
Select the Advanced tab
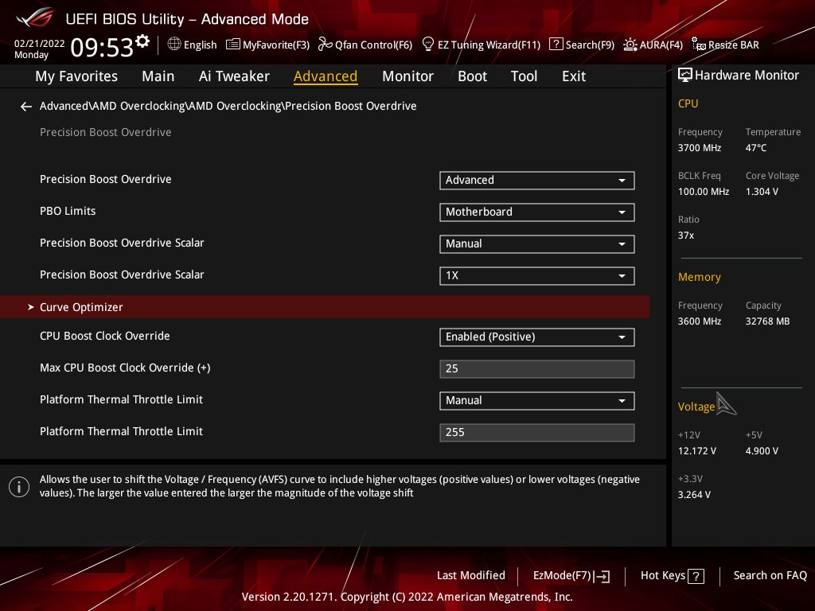326,76
